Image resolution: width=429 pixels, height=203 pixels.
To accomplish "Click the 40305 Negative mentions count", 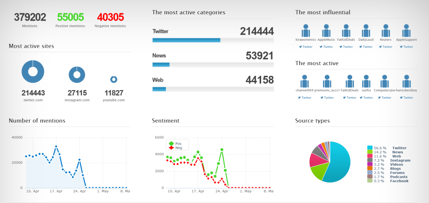I will [110, 17].
